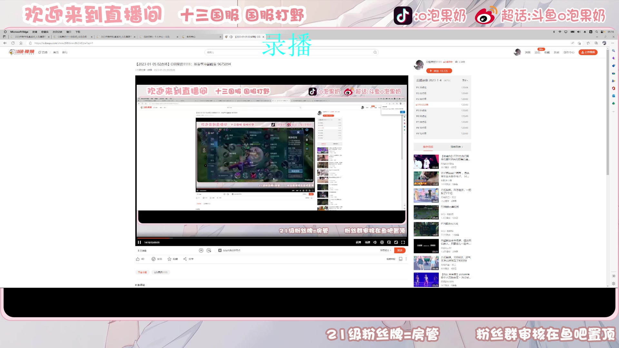Play the P5 04点场 recording
This screenshot has height=348, width=619.
pyautogui.click(x=422, y=110)
